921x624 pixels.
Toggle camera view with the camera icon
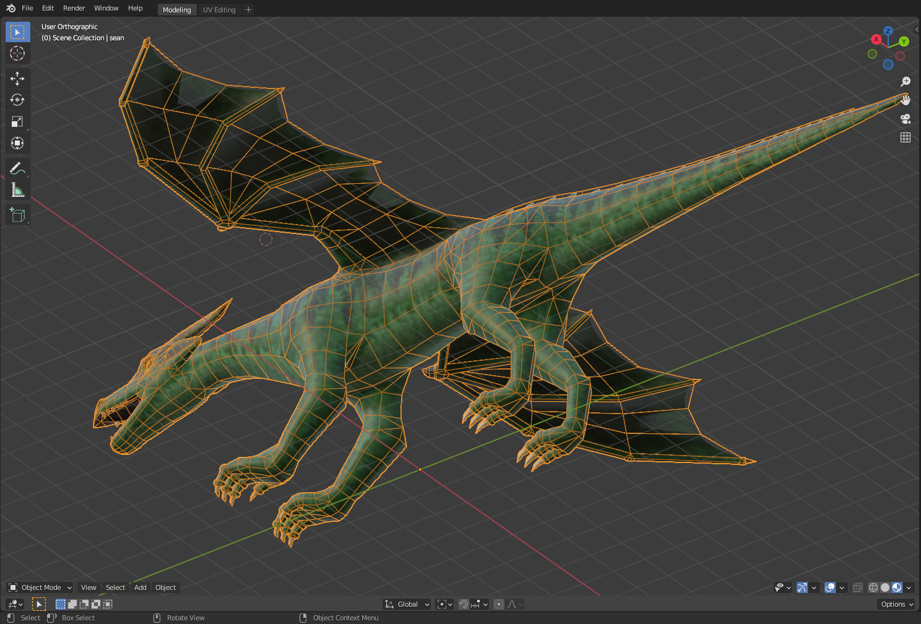tap(906, 119)
